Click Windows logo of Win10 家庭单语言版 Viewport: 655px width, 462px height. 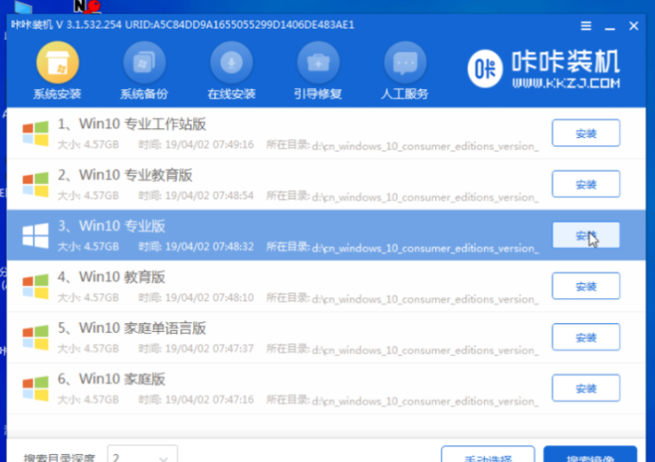36,337
